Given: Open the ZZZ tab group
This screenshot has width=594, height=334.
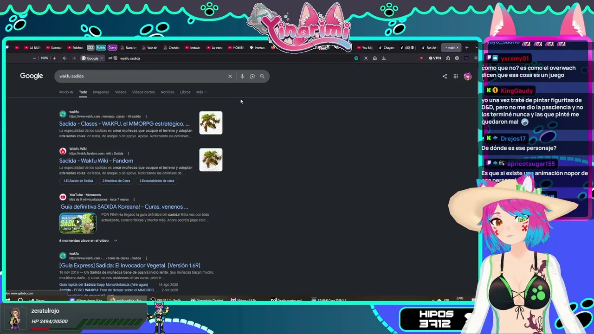Looking at the screenshot, I should (x=90, y=48).
